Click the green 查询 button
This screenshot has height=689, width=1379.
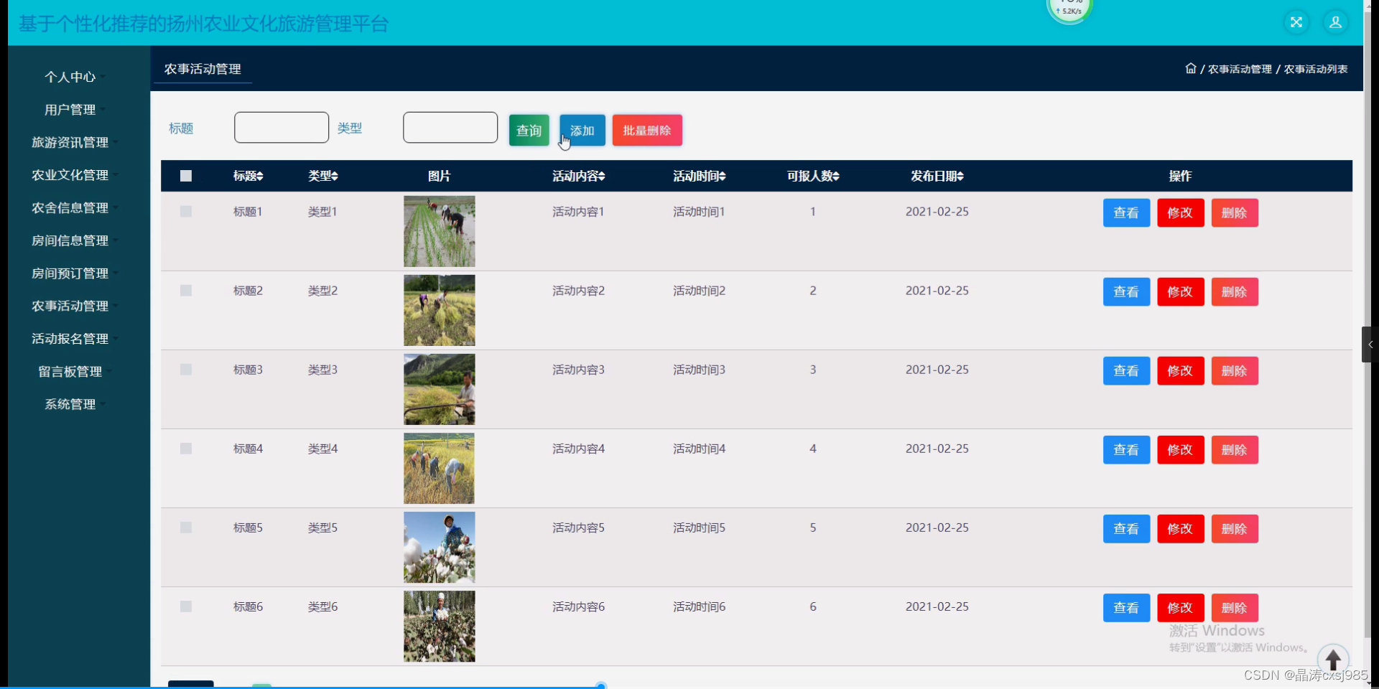529,131
